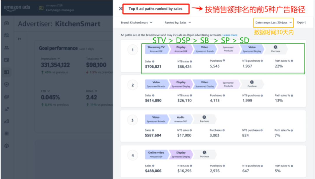
Task: Click the Goal performance heading
Action: tap(58, 48)
